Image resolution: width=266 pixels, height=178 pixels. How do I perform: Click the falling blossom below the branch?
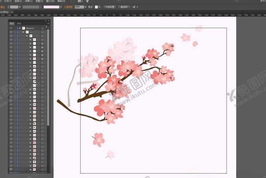click(99, 139)
